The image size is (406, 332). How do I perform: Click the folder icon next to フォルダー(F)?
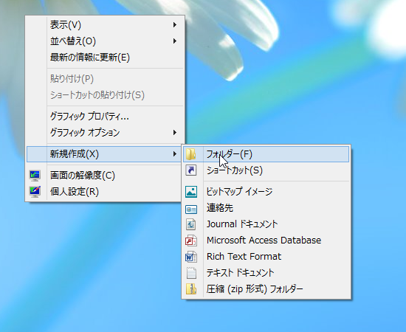191,154
